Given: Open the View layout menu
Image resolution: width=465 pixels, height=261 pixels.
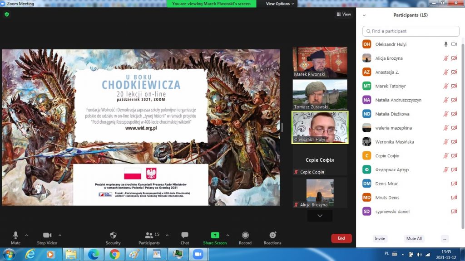Looking at the screenshot, I should (x=344, y=14).
